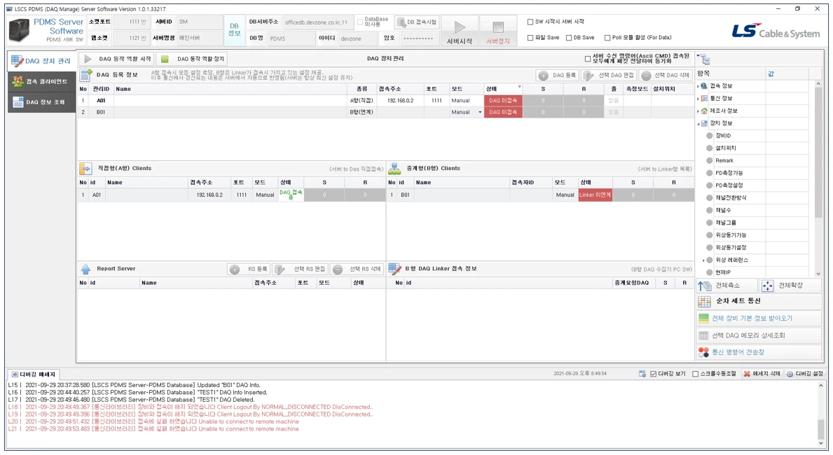
Task: Click the 서버명칭 input field
Action: tap(200, 38)
